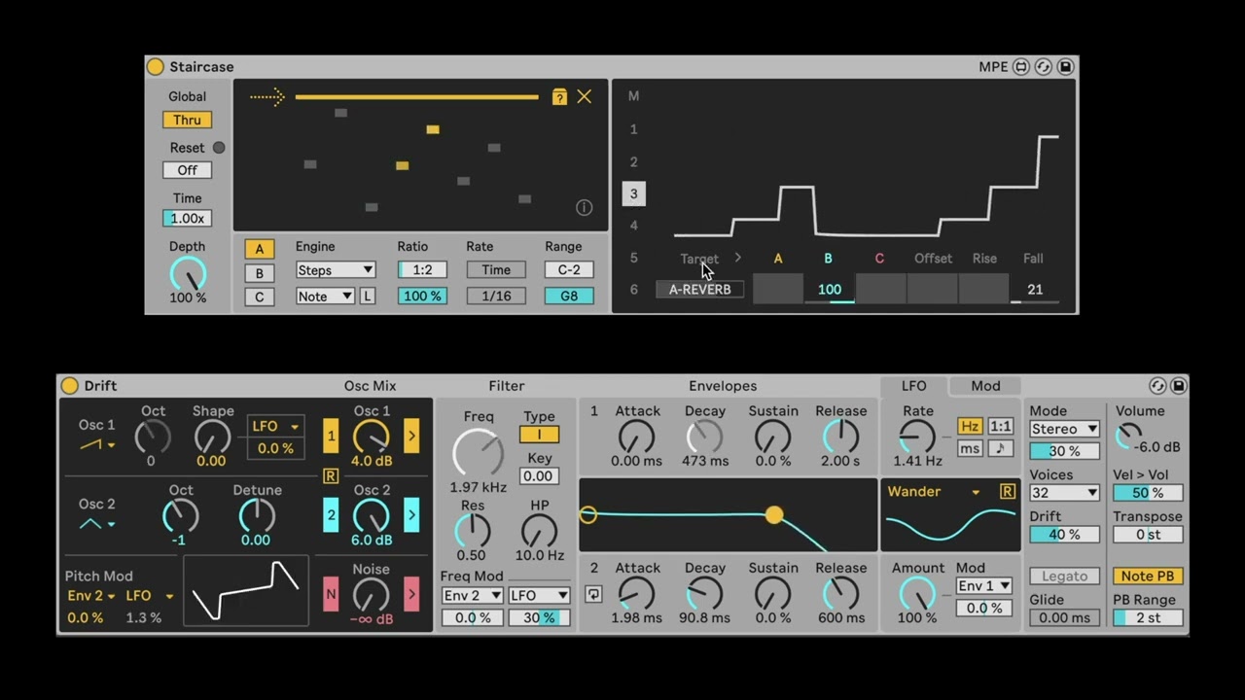
Task: Click the Rate Time button
Action: 495,270
